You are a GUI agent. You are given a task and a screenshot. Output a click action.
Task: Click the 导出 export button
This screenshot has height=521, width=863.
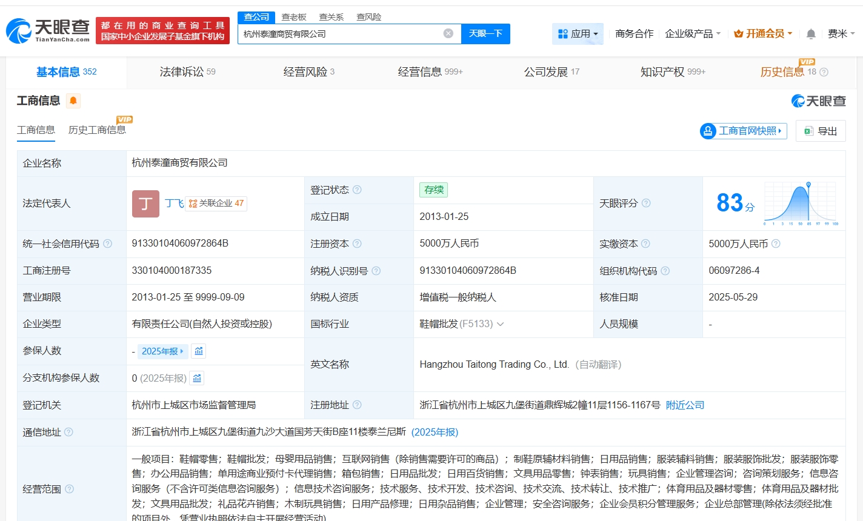821,131
